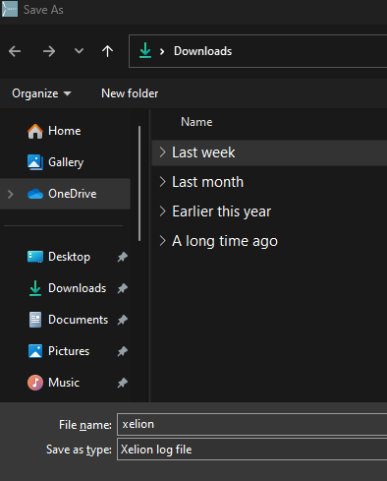Click the Music note icon
Screen dimensions: 387x481
[x=35, y=383]
